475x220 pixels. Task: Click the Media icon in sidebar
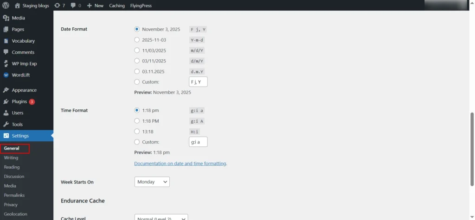point(6,18)
